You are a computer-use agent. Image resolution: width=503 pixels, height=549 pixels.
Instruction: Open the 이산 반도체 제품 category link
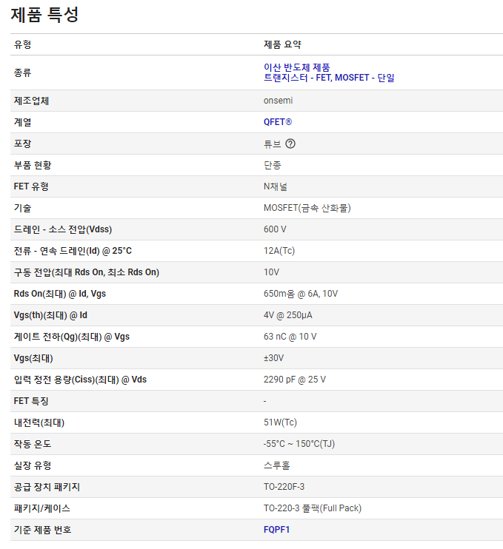pyautogui.click(x=296, y=67)
